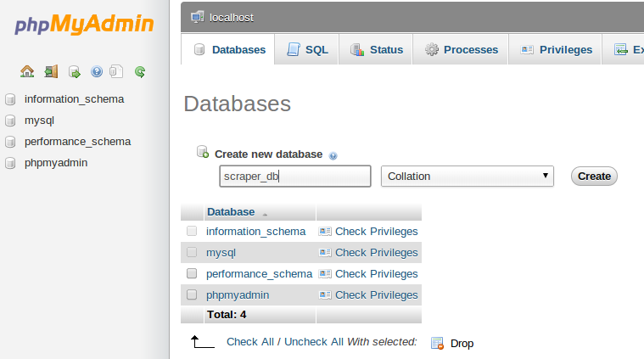Switch to the Databases tab
644x359 pixels.
point(227,50)
